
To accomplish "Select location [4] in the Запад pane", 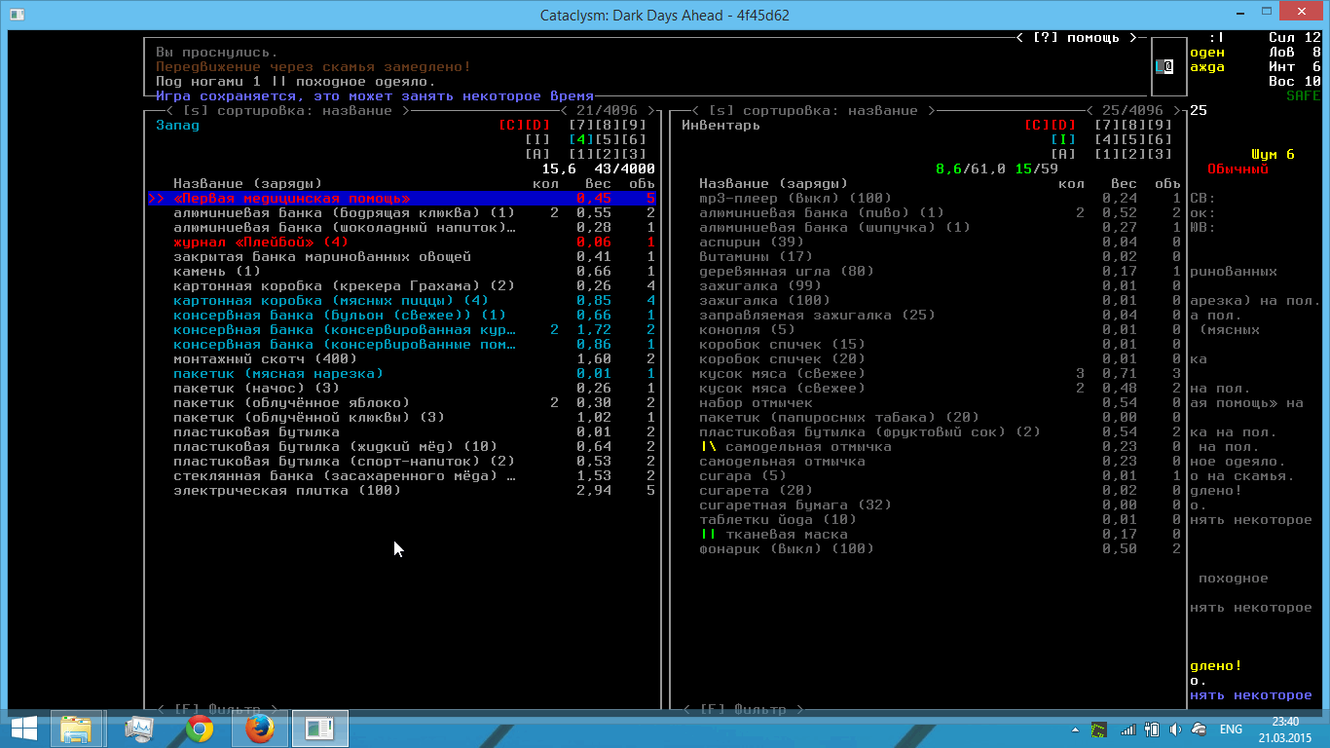I will tap(580, 140).
